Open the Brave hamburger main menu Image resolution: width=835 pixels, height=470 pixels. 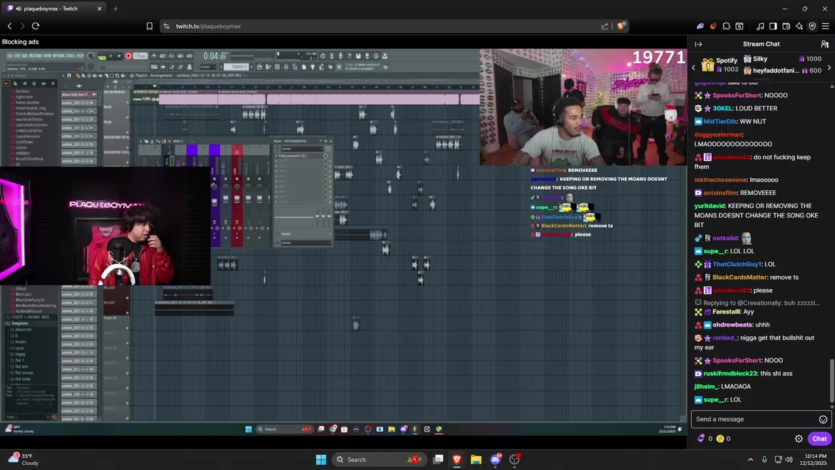825,26
